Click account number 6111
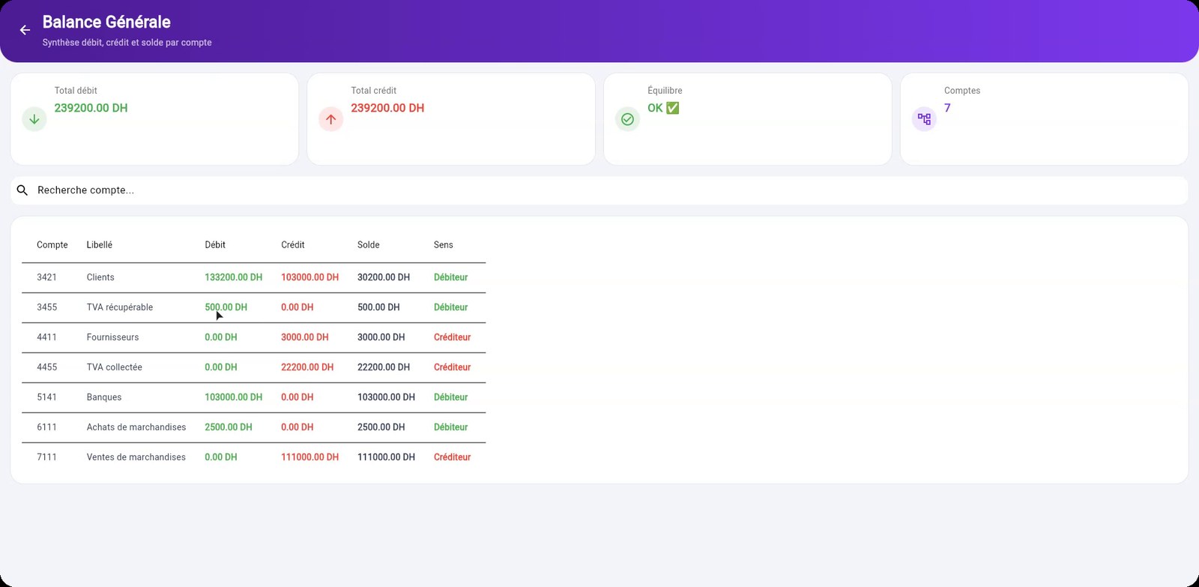The image size is (1199, 587). click(x=47, y=427)
